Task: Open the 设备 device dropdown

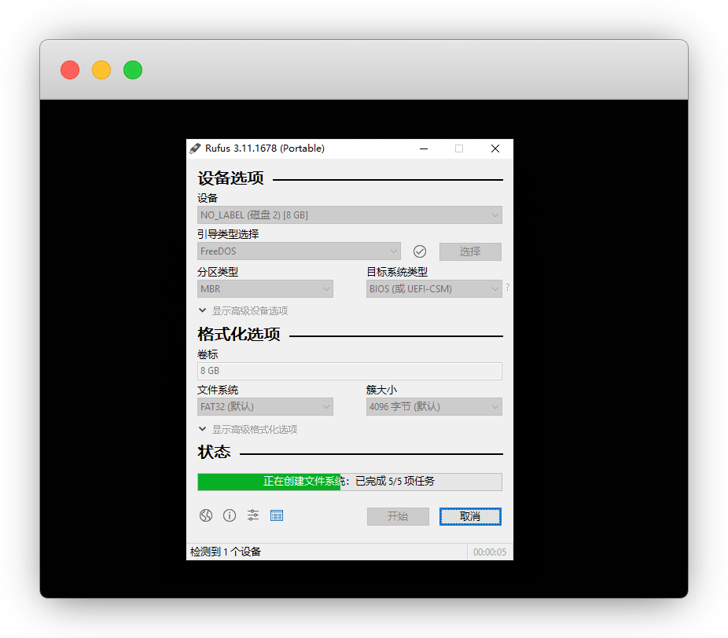Action: (x=349, y=214)
